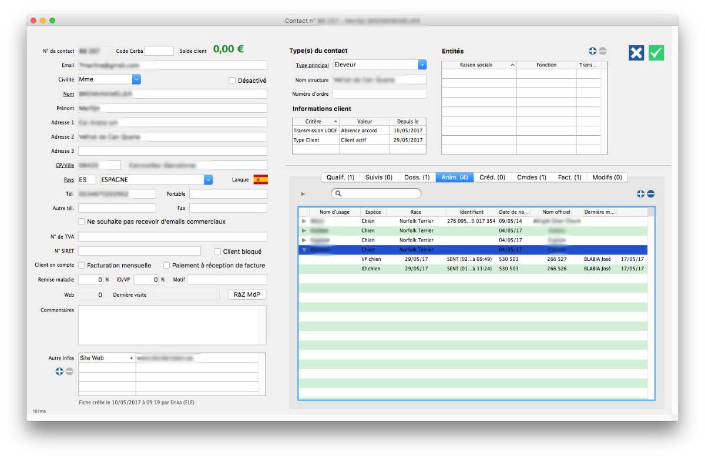This screenshot has height=459, width=705.
Task: Click the gray arrow left of the search field
Action: click(303, 193)
